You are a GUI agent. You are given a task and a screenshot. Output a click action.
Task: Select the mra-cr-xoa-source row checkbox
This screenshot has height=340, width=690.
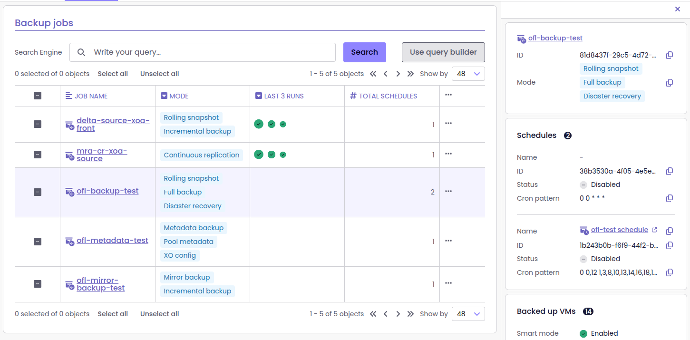click(x=38, y=155)
